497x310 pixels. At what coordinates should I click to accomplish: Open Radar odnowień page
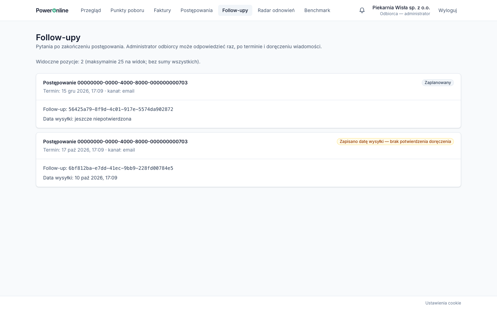[x=276, y=10]
